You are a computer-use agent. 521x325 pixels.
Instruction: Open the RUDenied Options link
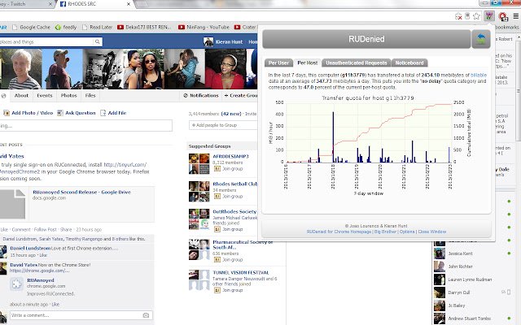pyautogui.click(x=407, y=232)
